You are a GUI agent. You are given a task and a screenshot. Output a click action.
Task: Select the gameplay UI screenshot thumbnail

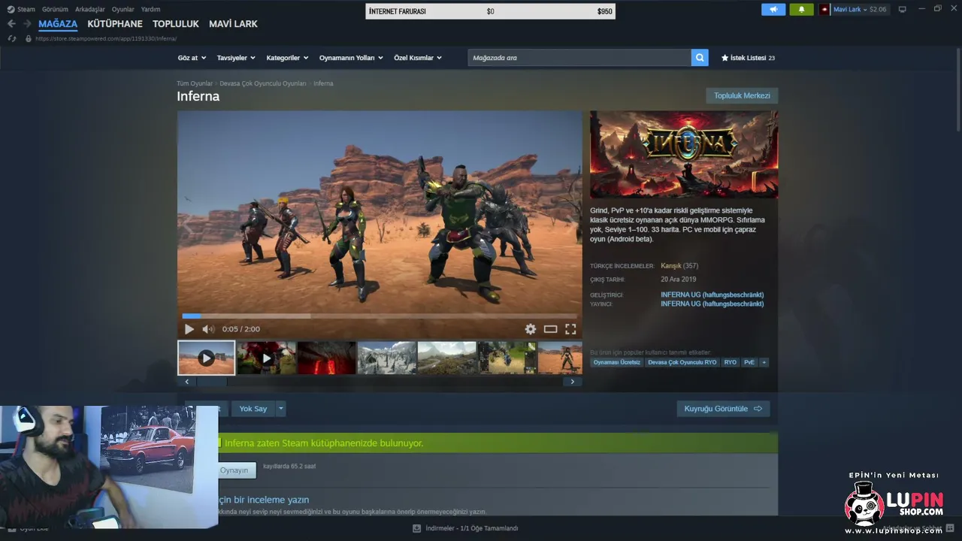pyautogui.click(x=507, y=358)
